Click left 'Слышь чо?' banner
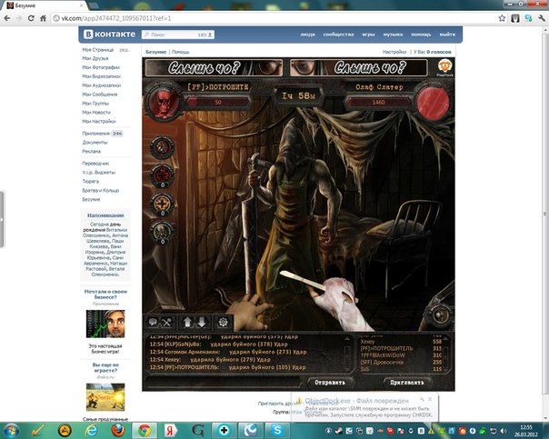This screenshot has height=439, width=549. pos(214,67)
